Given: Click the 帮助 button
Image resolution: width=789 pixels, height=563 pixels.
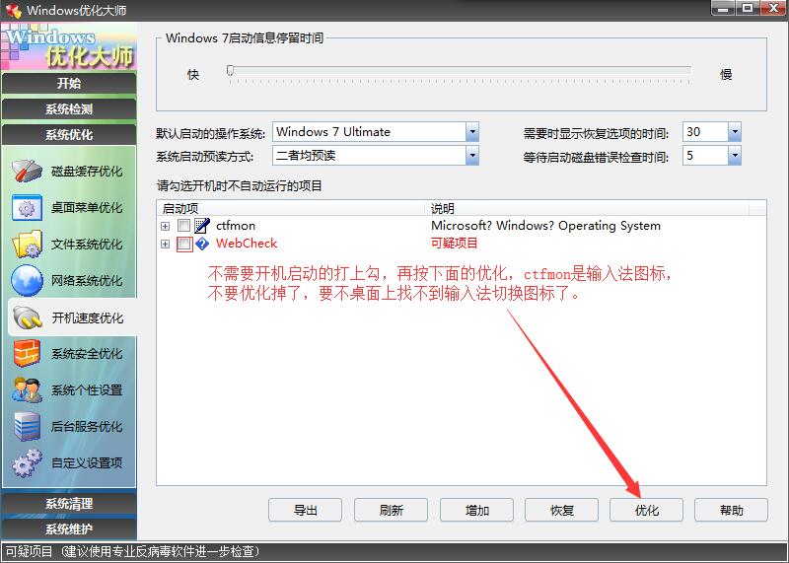Looking at the screenshot, I should coord(732,510).
